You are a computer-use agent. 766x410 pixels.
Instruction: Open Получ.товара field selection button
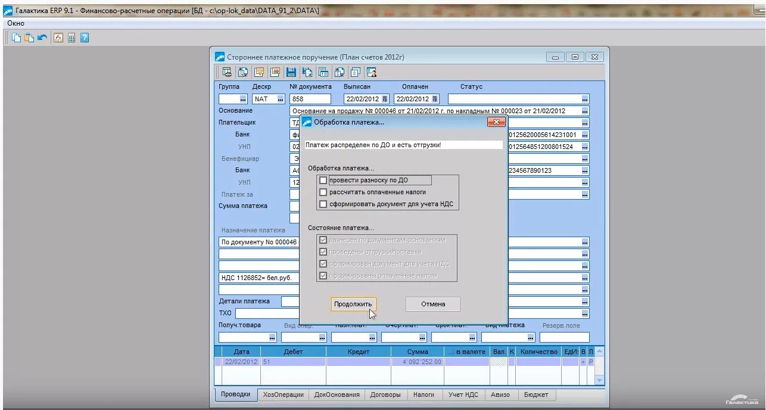272,337
